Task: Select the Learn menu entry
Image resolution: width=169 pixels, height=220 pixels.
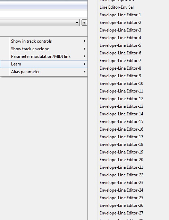Action: pyautogui.click(x=44, y=64)
